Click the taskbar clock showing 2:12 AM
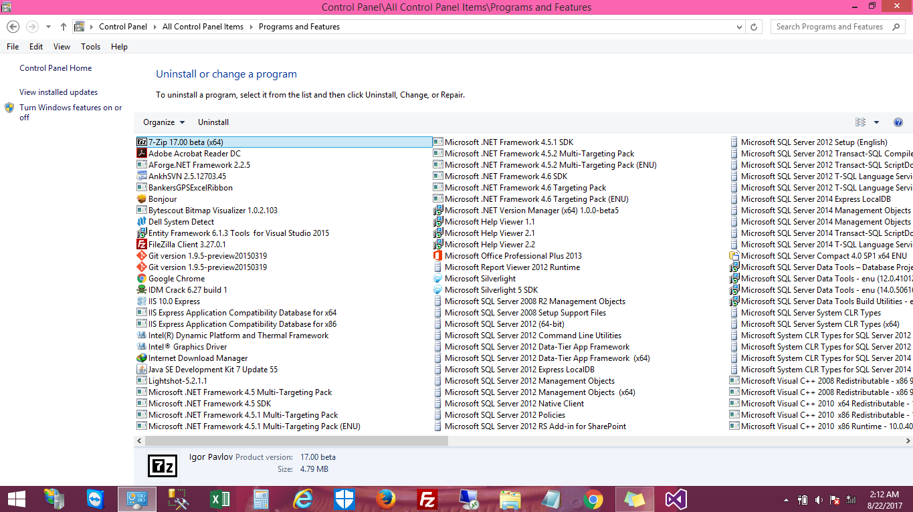Image resolution: width=913 pixels, height=512 pixels. tap(884, 499)
